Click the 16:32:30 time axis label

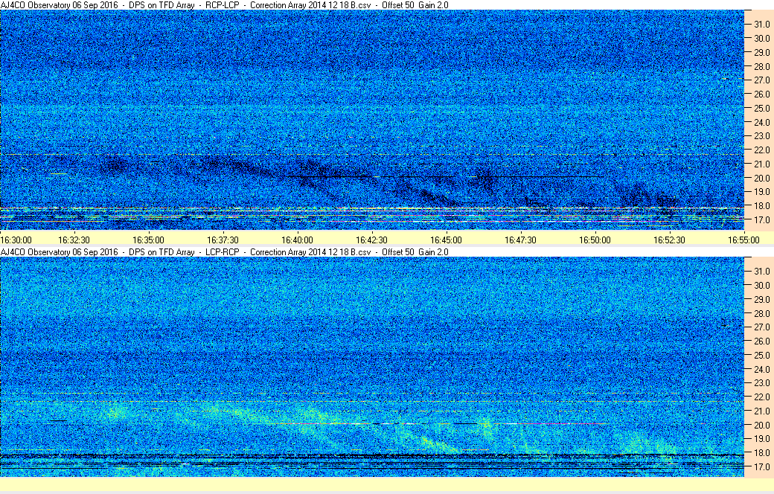click(x=74, y=240)
